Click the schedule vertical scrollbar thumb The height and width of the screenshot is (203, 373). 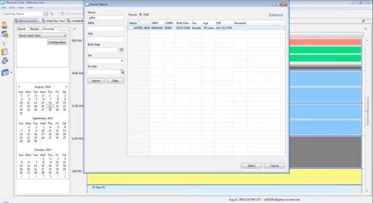tap(367, 111)
